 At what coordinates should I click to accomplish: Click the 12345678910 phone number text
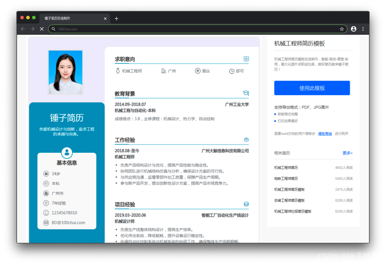coord(64,213)
